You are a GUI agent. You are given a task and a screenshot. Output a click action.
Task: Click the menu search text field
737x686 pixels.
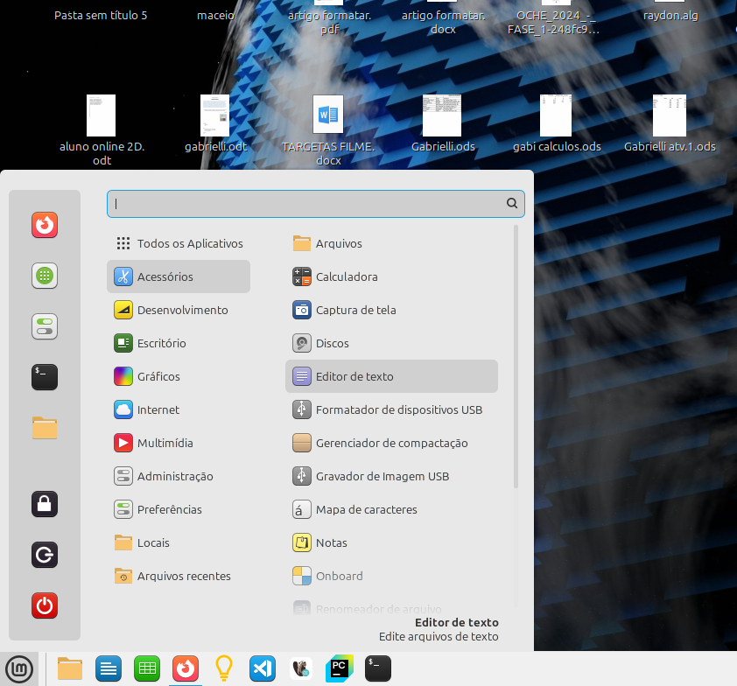pos(306,203)
